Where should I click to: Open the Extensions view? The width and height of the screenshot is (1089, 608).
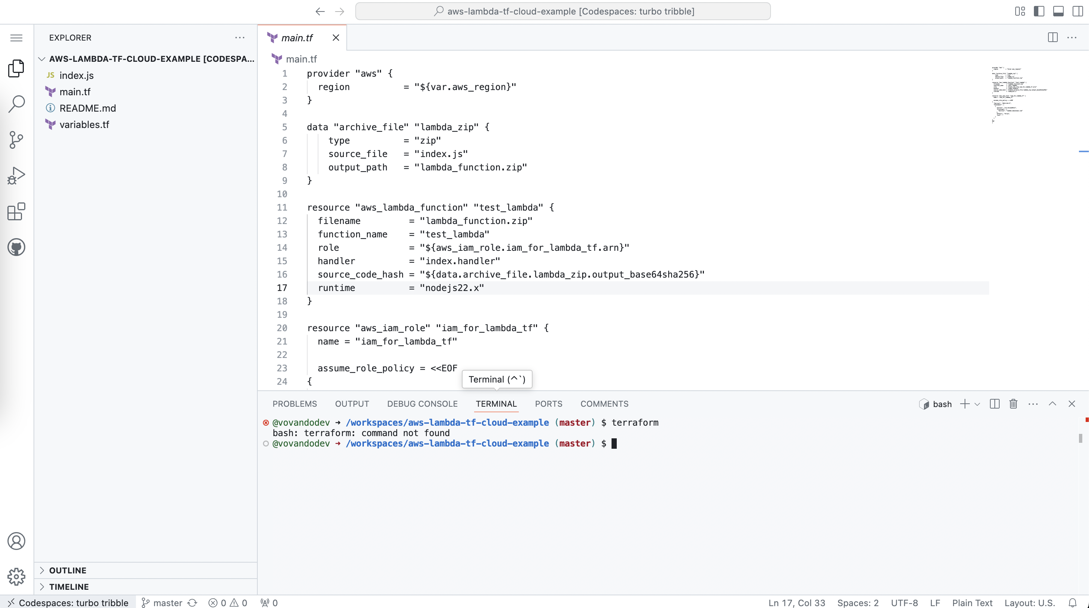click(16, 211)
